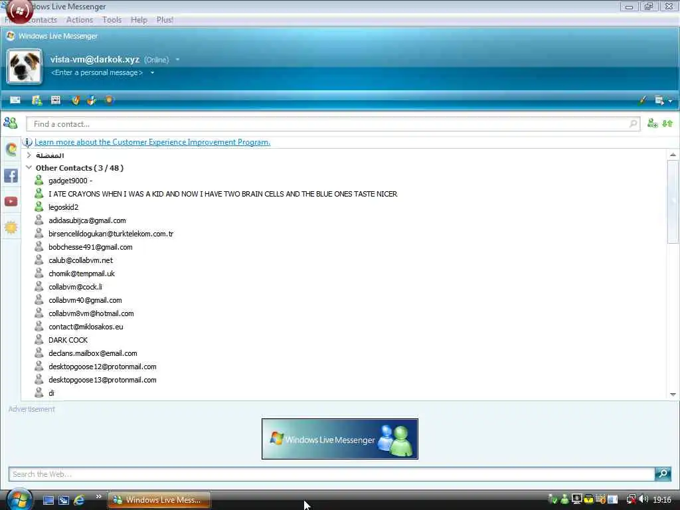Open the Help menu
The width and height of the screenshot is (680, 510).
coord(139,20)
